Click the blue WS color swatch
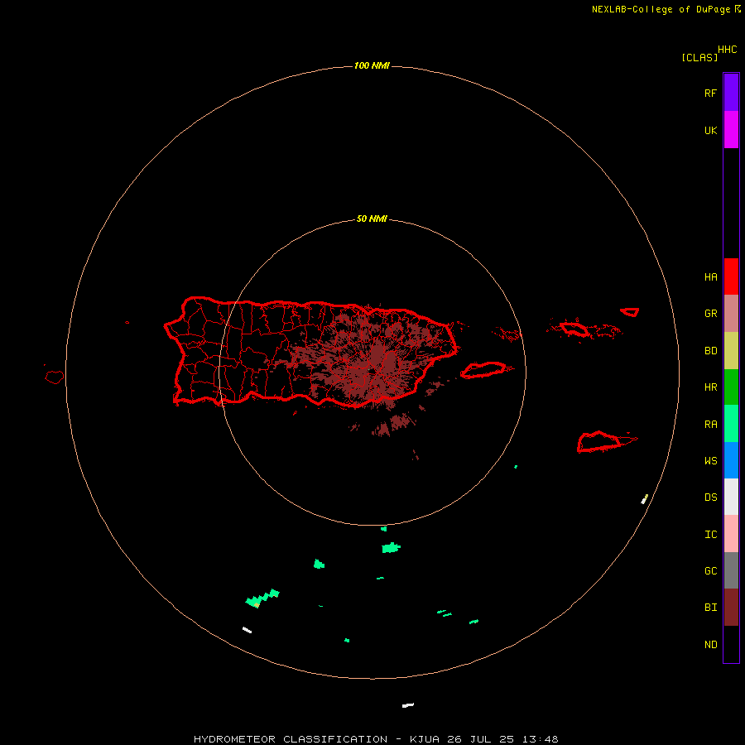The image size is (745, 745). (x=731, y=460)
